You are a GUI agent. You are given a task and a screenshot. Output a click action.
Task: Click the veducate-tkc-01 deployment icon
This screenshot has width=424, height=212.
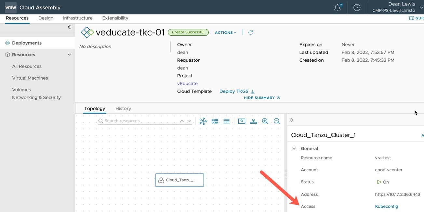pos(87,32)
